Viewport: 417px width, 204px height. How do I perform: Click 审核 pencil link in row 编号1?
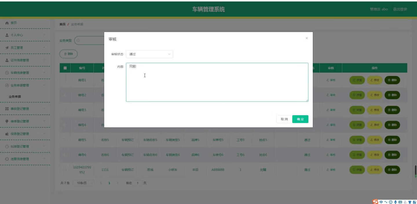331,80
